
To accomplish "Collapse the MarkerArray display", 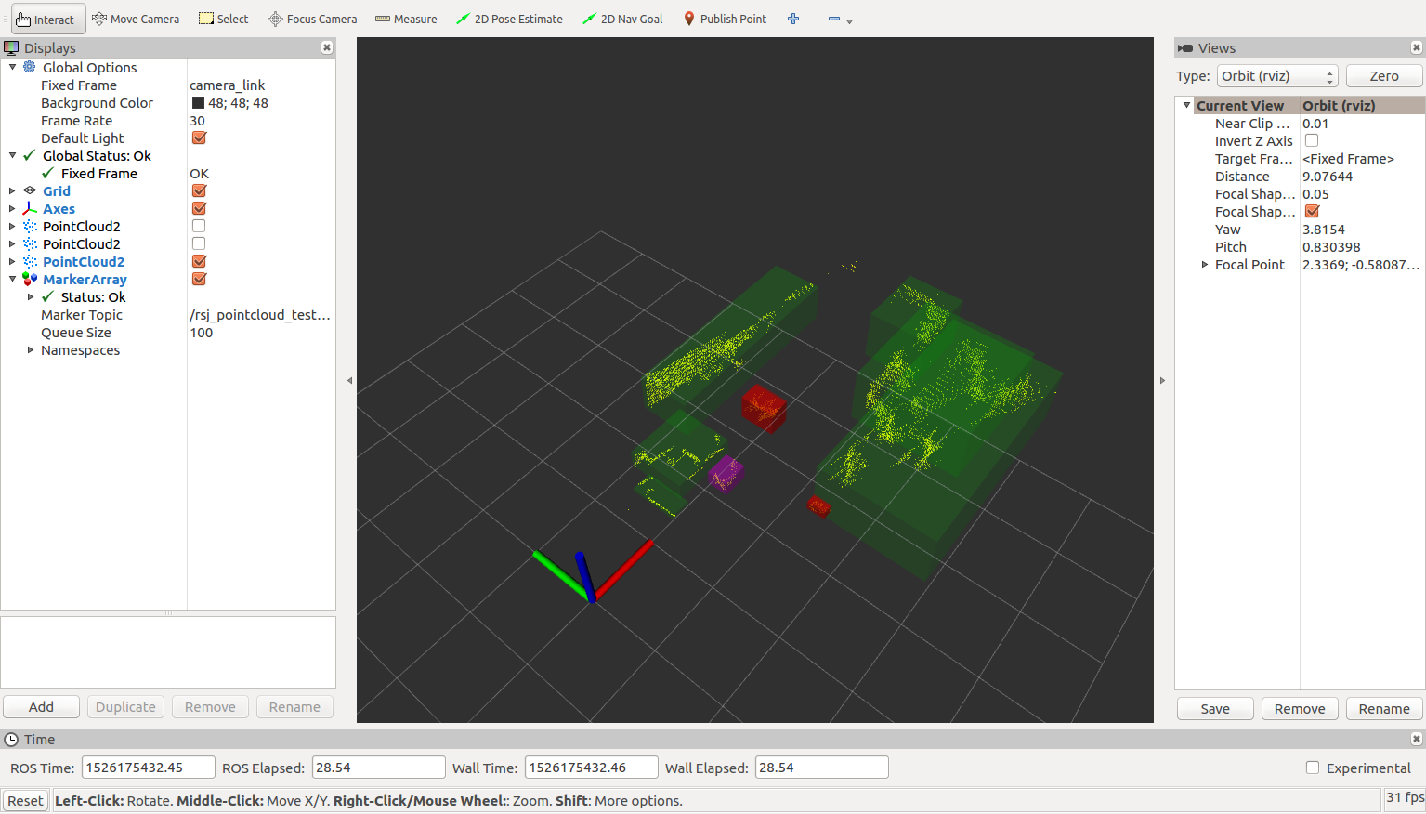I will click(12, 279).
